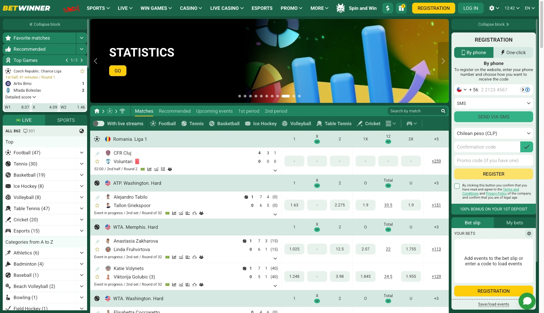Next page of Top Games
Viewport: 544px width, 313px height.
82,60
